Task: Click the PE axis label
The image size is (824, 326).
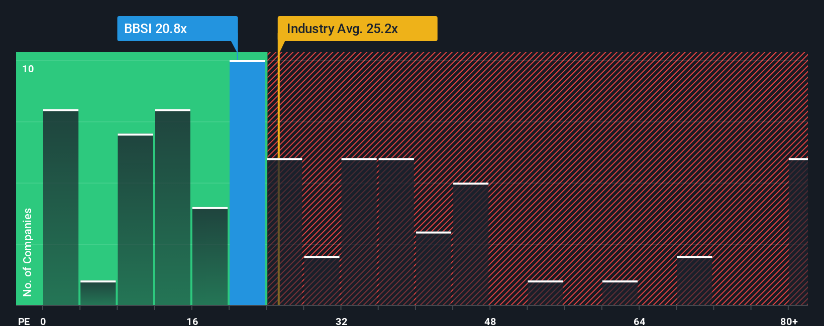Action: (x=24, y=321)
